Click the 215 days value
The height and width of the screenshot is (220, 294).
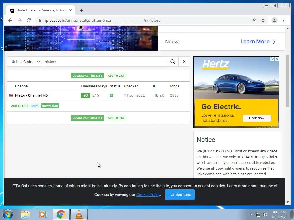[x=96, y=95]
